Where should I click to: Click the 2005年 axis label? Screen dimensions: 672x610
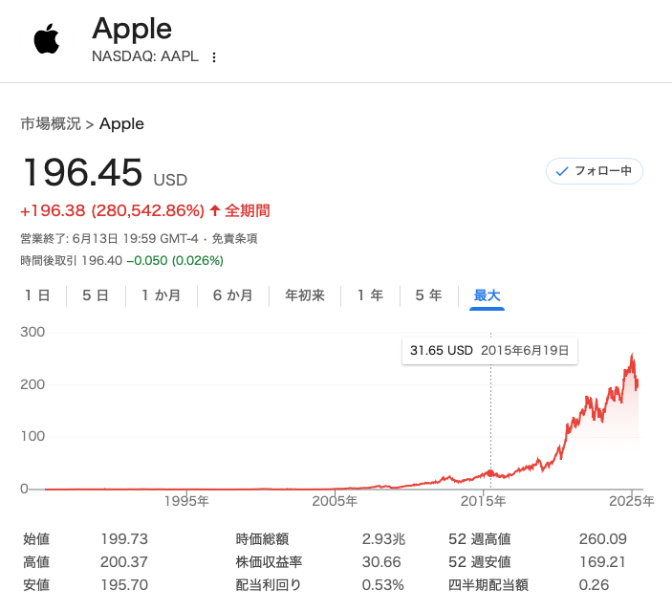(x=335, y=501)
